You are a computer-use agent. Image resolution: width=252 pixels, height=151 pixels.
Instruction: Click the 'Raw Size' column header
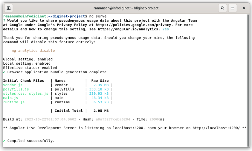coord(100,81)
